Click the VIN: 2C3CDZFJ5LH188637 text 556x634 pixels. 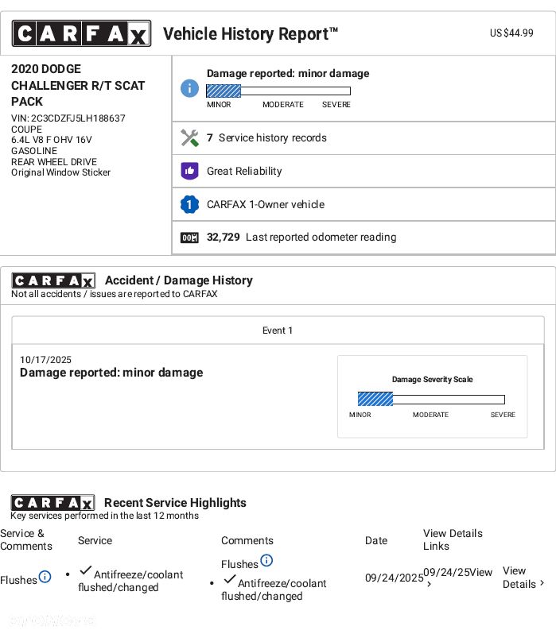pyautogui.click(x=68, y=118)
